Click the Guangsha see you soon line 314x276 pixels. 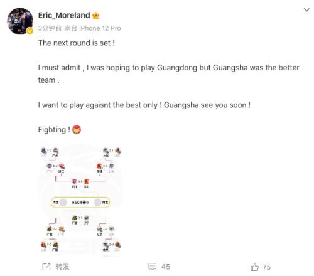pyautogui.click(x=207, y=105)
